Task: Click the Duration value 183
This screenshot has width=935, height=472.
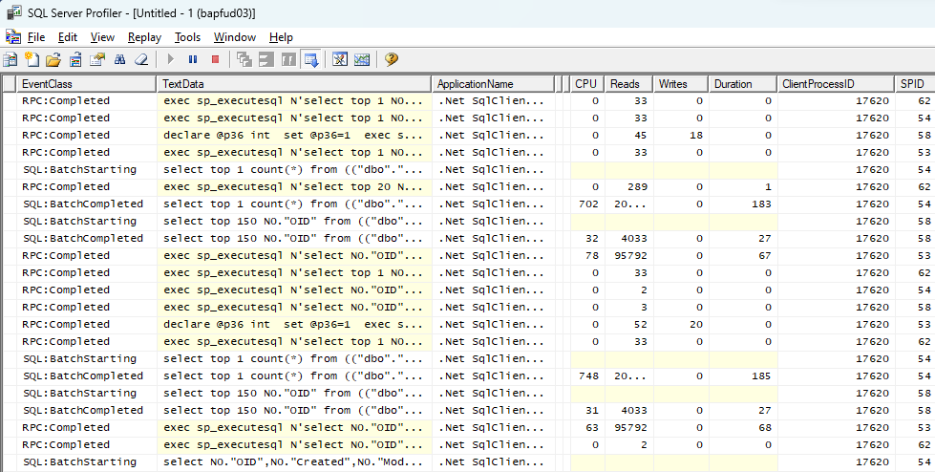Action: [761, 204]
